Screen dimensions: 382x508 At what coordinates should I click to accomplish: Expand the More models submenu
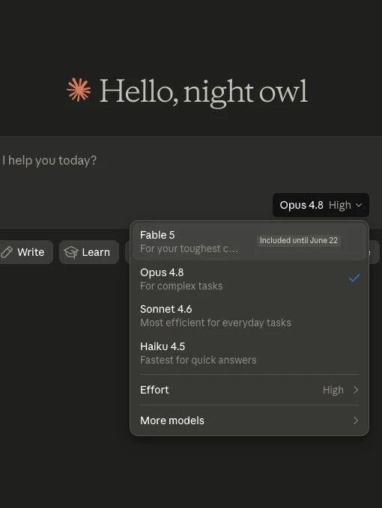249,420
